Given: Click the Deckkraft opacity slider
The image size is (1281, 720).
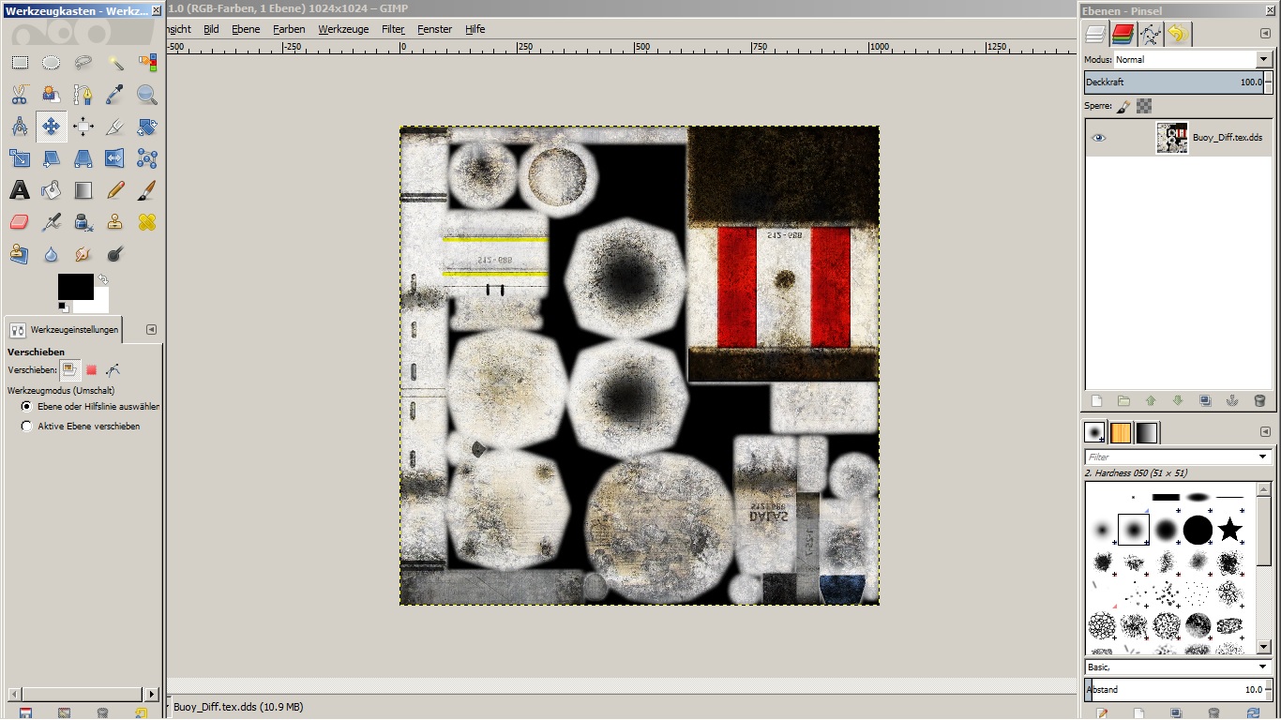Looking at the screenshot, I should [x=1172, y=82].
